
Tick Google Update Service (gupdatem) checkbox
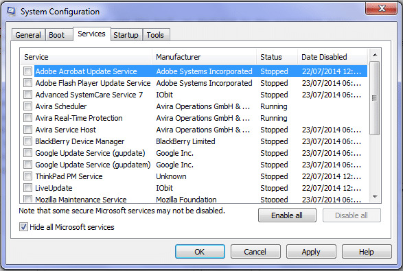pyautogui.click(x=27, y=165)
